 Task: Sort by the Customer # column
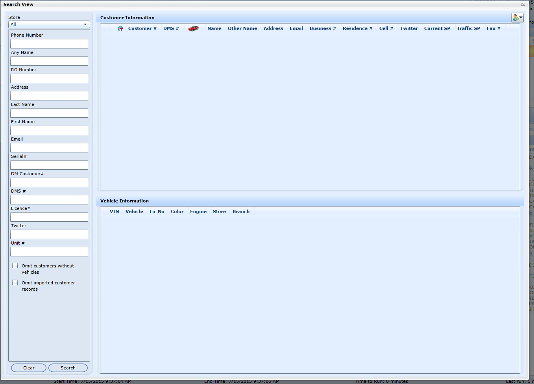(x=142, y=28)
